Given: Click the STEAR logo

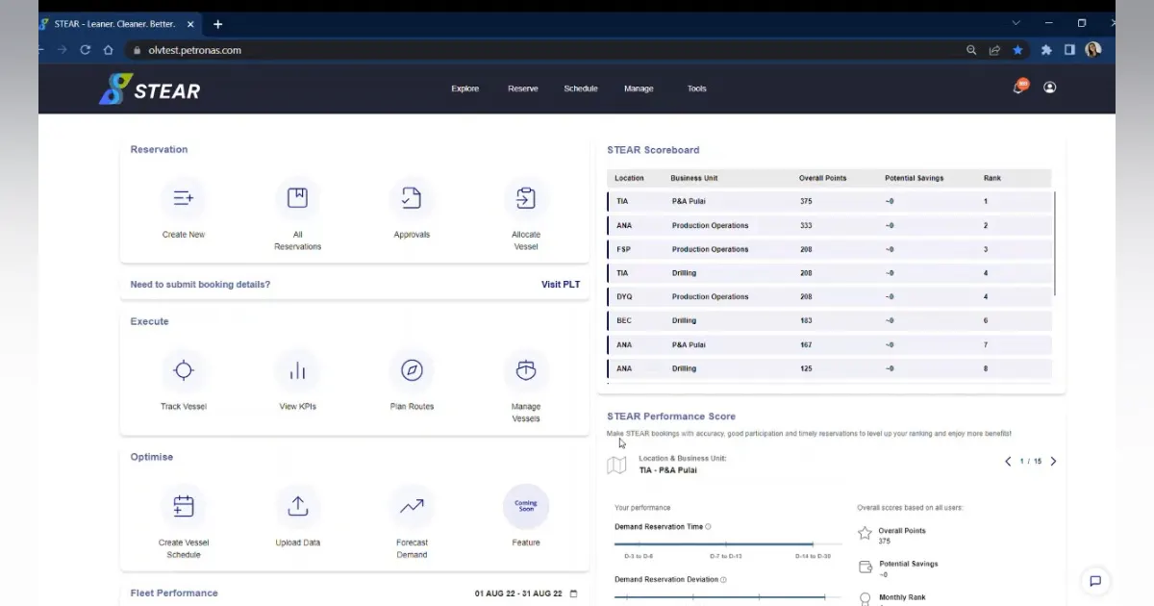Looking at the screenshot, I should pyautogui.click(x=149, y=89).
